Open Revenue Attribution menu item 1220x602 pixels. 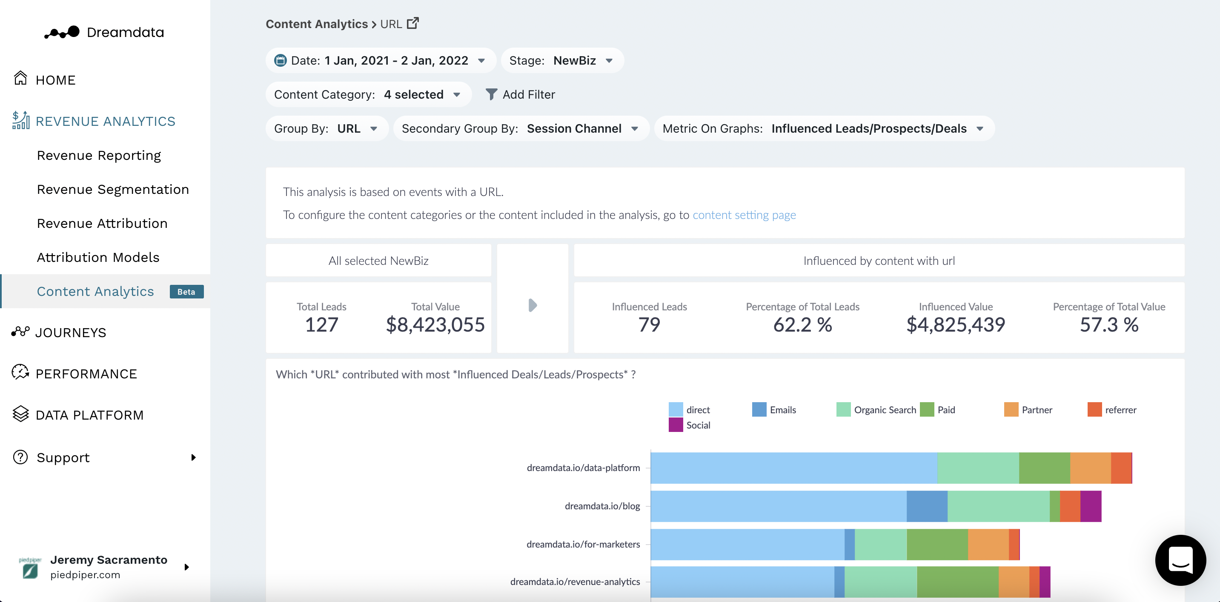pos(102,223)
